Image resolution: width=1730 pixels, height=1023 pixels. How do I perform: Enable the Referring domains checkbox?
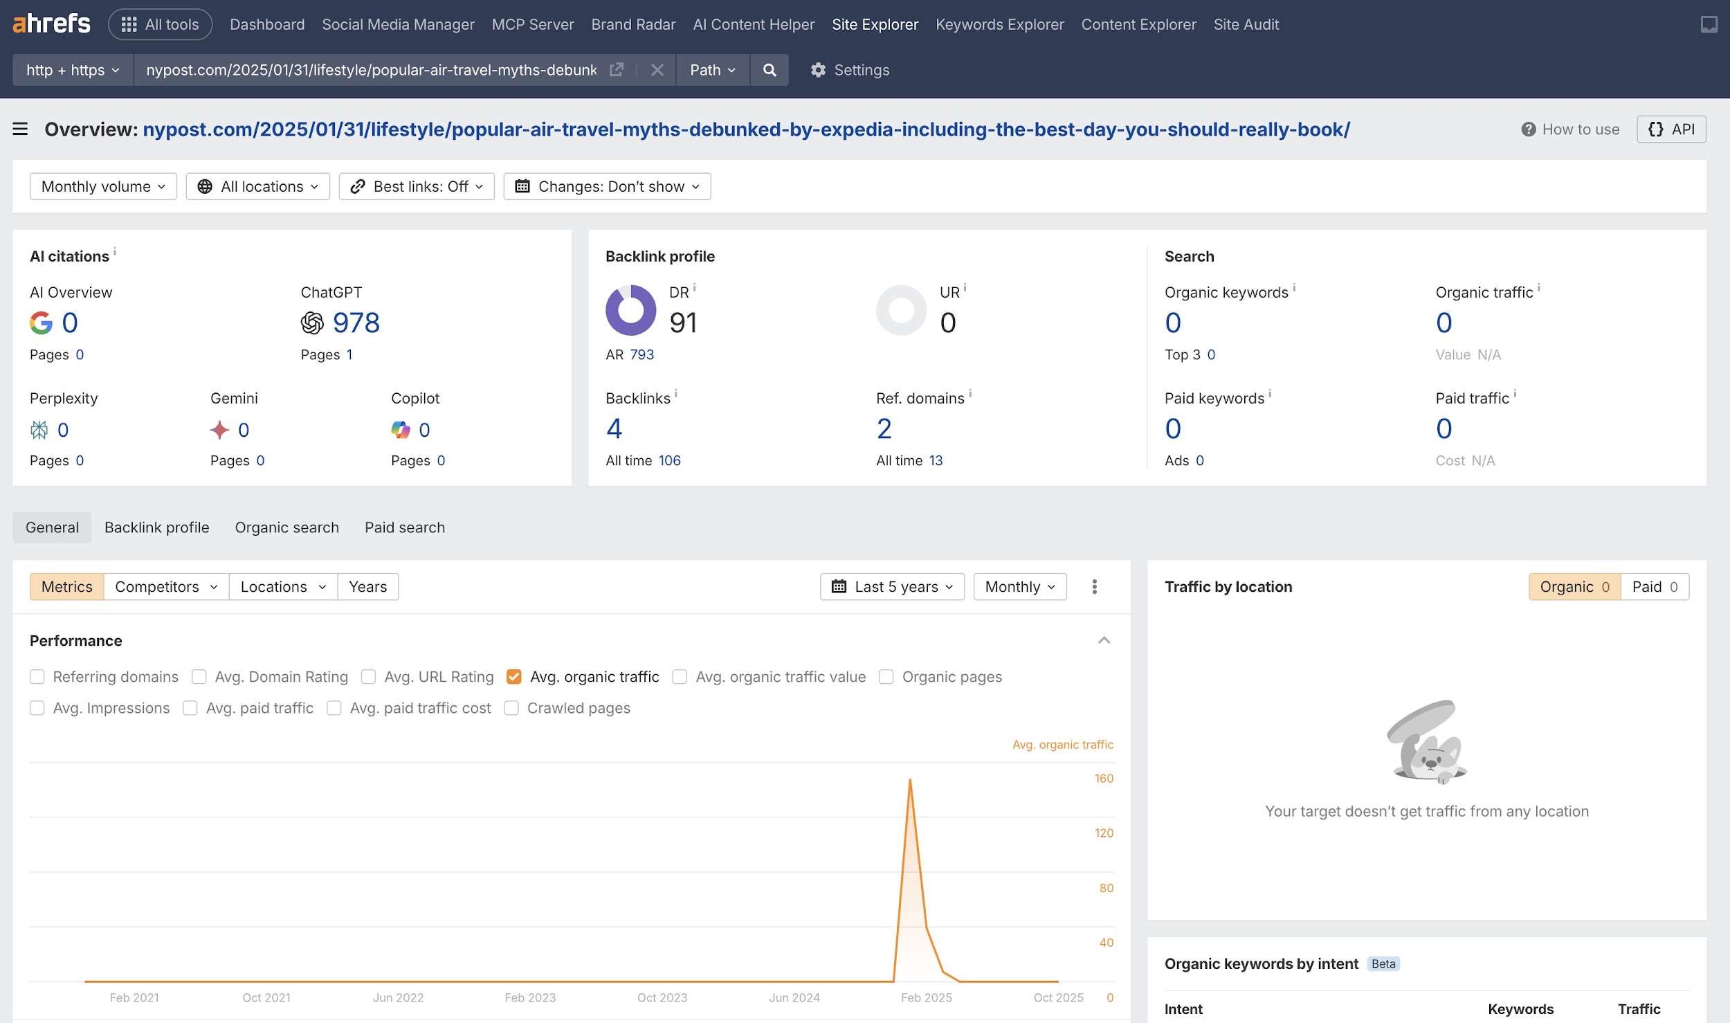[x=37, y=677]
